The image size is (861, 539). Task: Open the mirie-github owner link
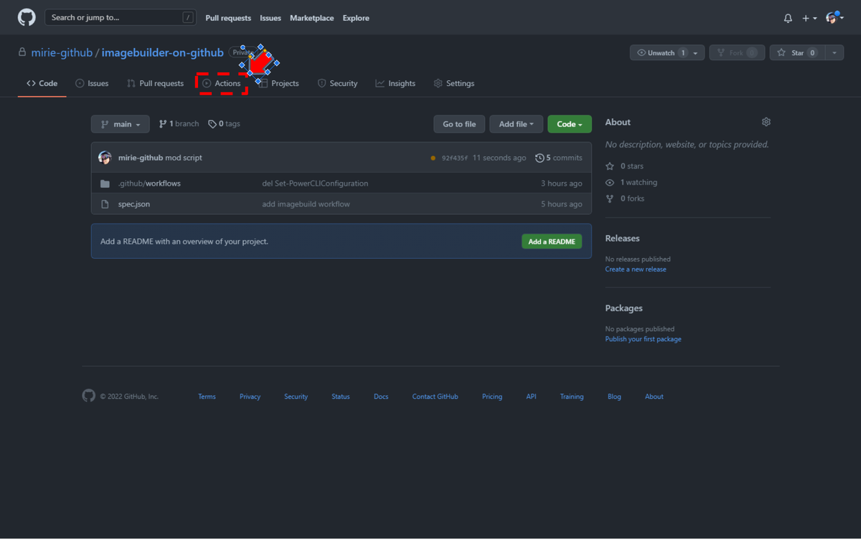pos(62,53)
